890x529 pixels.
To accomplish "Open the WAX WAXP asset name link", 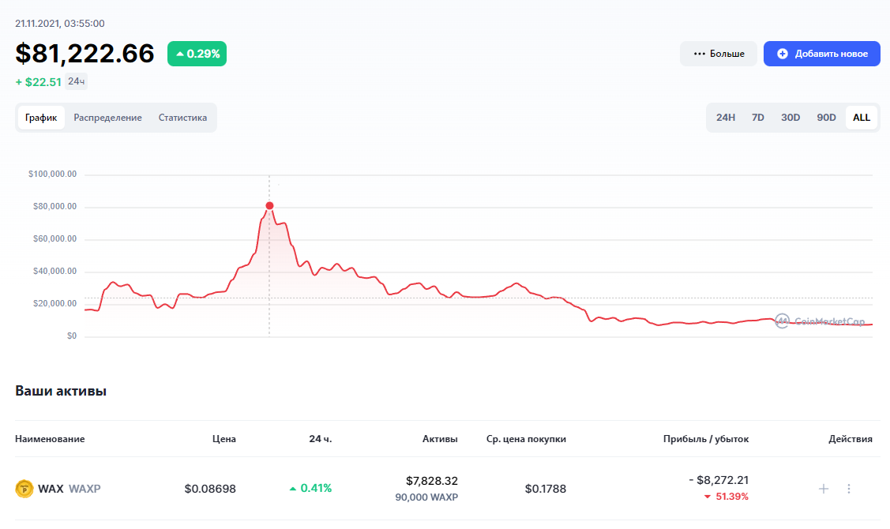I will point(69,489).
